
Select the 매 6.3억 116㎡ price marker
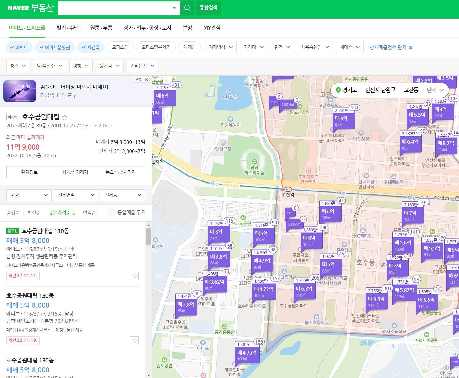point(304,289)
